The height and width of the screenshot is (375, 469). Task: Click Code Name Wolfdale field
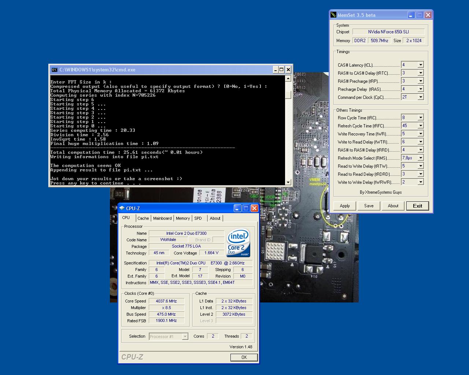(x=168, y=240)
